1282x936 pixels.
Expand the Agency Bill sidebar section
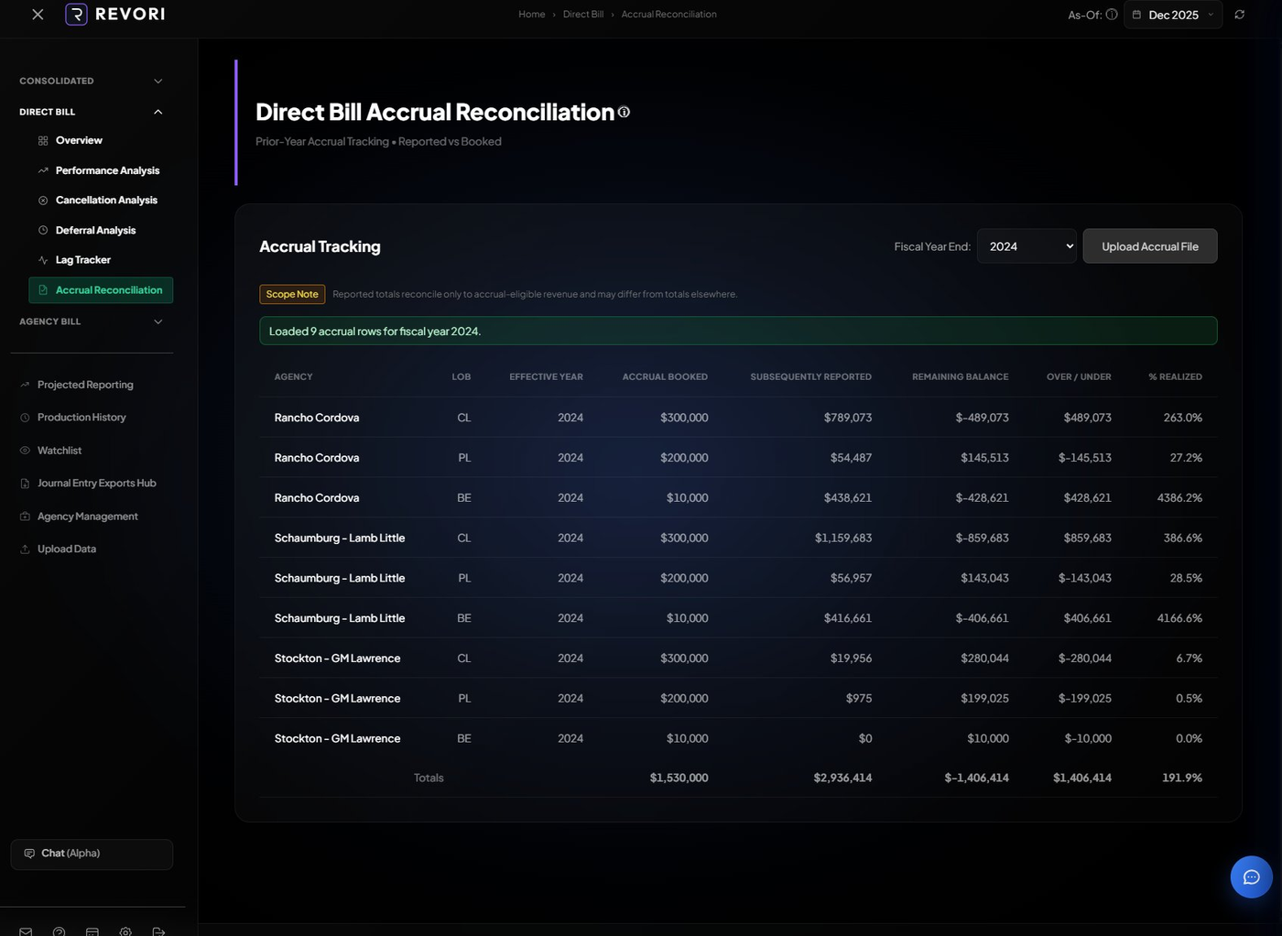(x=92, y=321)
